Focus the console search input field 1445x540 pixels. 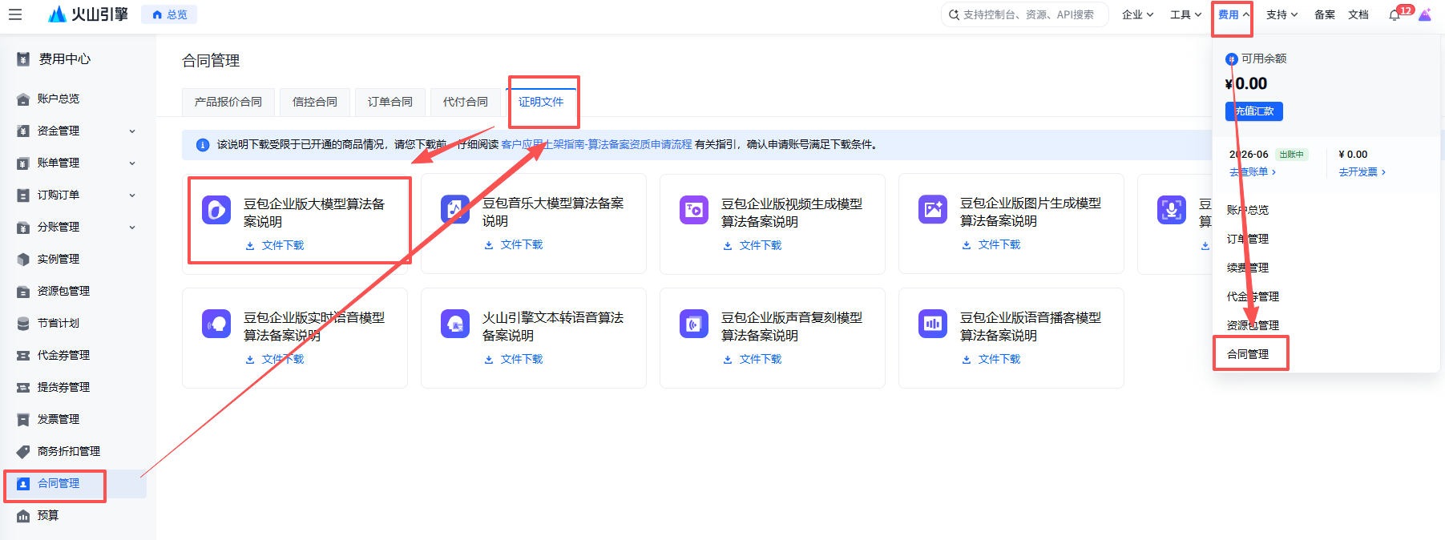(x=1024, y=14)
